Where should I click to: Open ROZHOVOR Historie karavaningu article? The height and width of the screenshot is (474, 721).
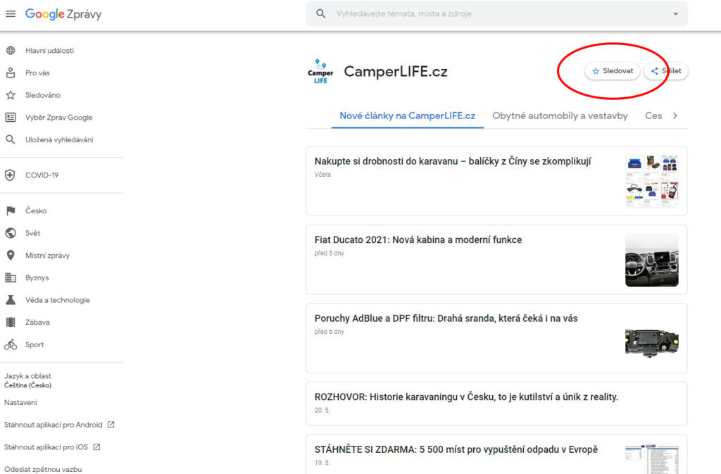click(x=466, y=397)
